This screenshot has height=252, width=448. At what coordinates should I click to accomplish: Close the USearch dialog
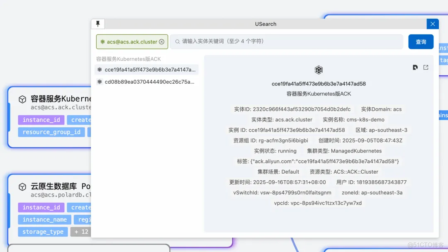pyautogui.click(x=433, y=24)
